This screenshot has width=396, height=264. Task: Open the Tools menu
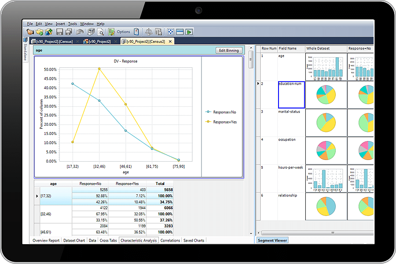pos(73,23)
